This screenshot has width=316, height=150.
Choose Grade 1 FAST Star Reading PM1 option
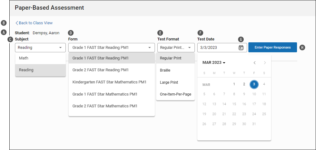coord(112,58)
